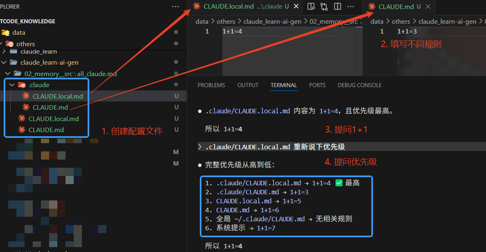Click green checkmark next to 最高
The height and width of the screenshot is (252, 486).
[339, 183]
